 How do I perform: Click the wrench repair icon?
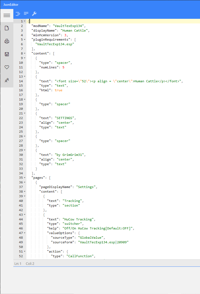point(34,14)
